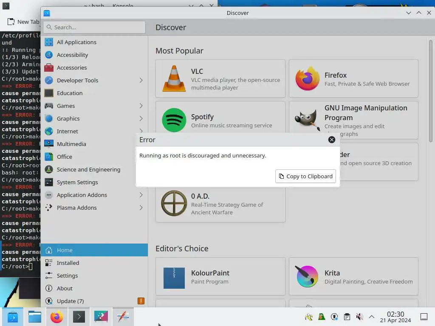The height and width of the screenshot is (326, 435).
Task: Select the Multimedia category label
Action: click(x=71, y=144)
